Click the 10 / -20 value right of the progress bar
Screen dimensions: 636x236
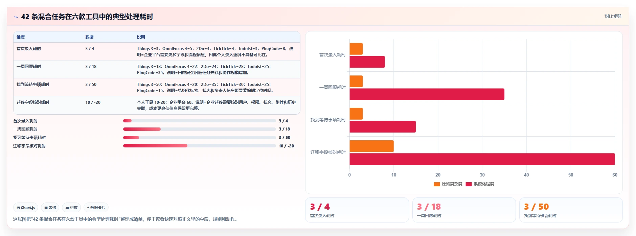(287, 146)
